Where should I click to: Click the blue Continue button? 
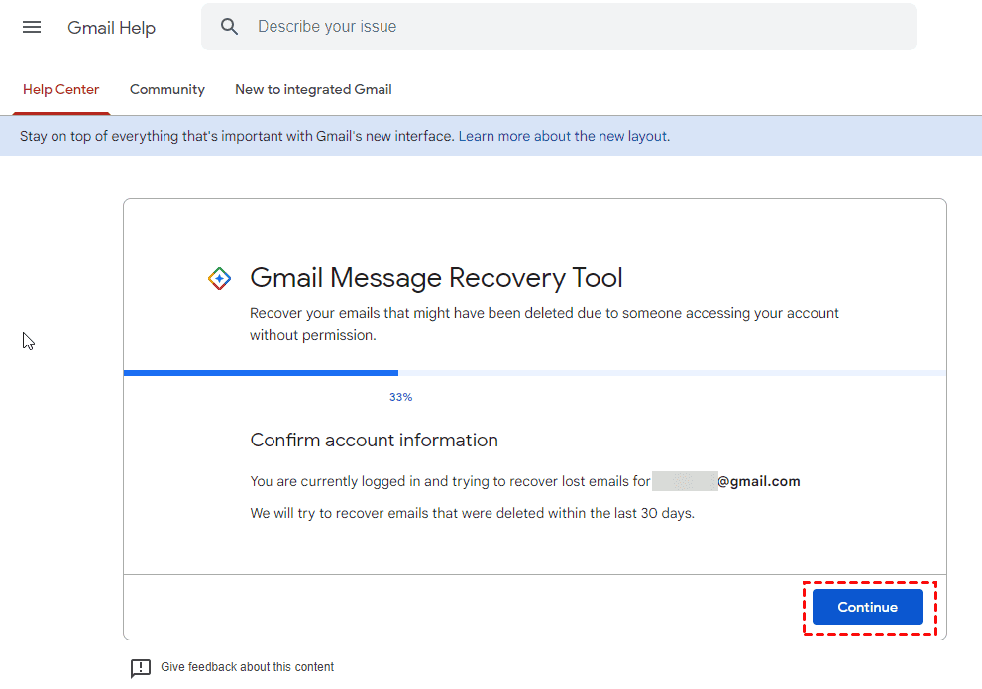coord(867,607)
